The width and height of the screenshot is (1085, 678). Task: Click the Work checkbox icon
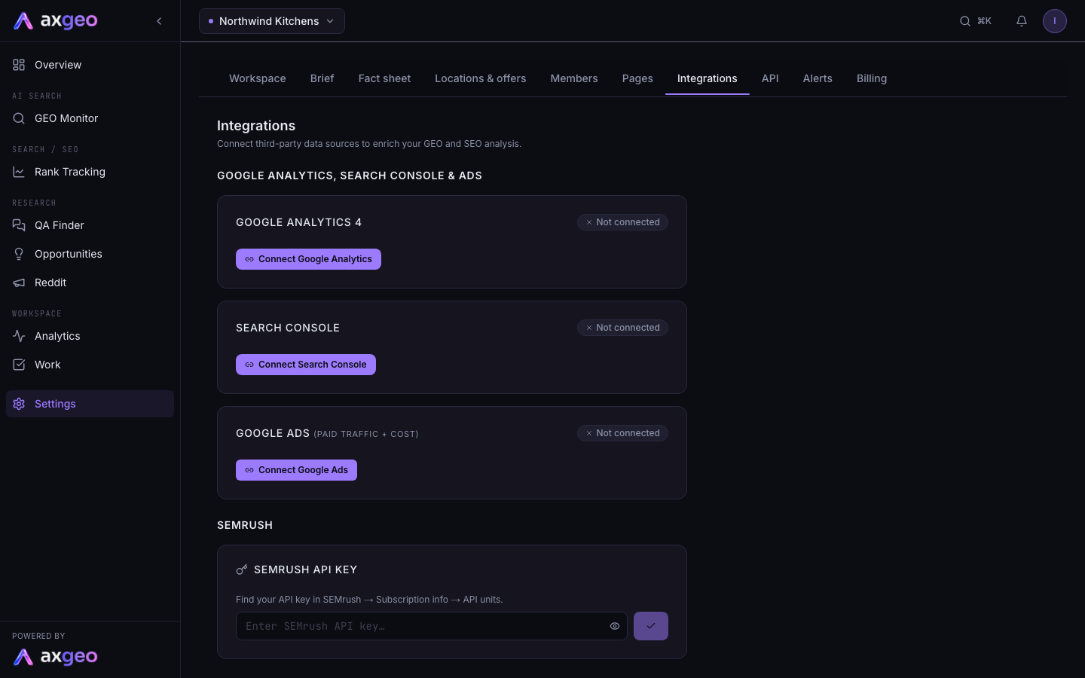pos(19,365)
